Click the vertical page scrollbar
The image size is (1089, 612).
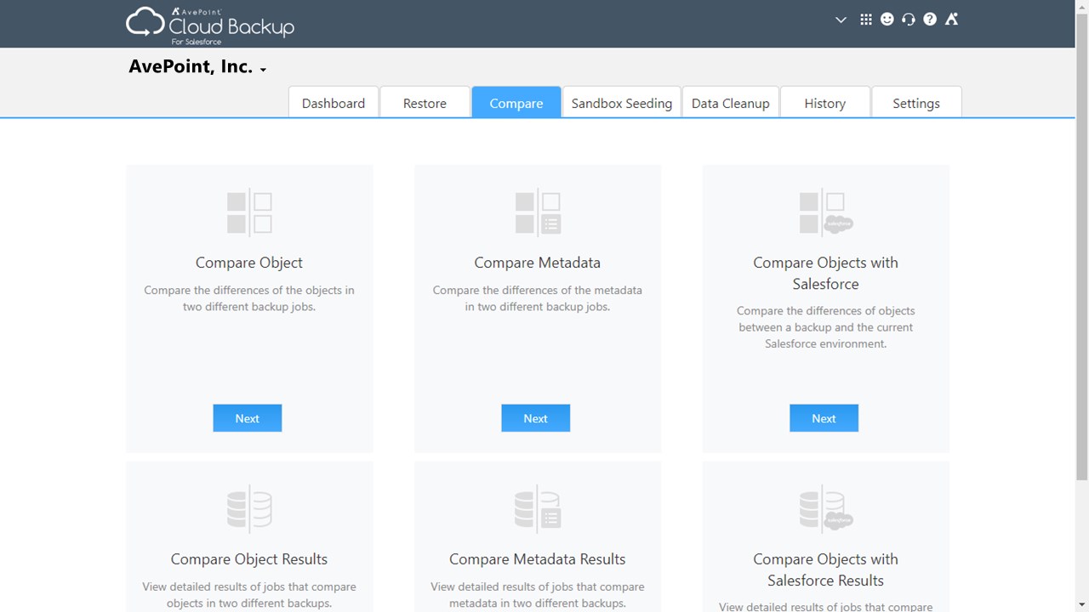point(1082,246)
